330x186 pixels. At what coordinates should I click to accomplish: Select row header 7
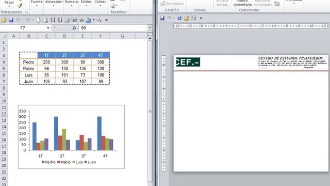pyautogui.click(x=4, y=82)
